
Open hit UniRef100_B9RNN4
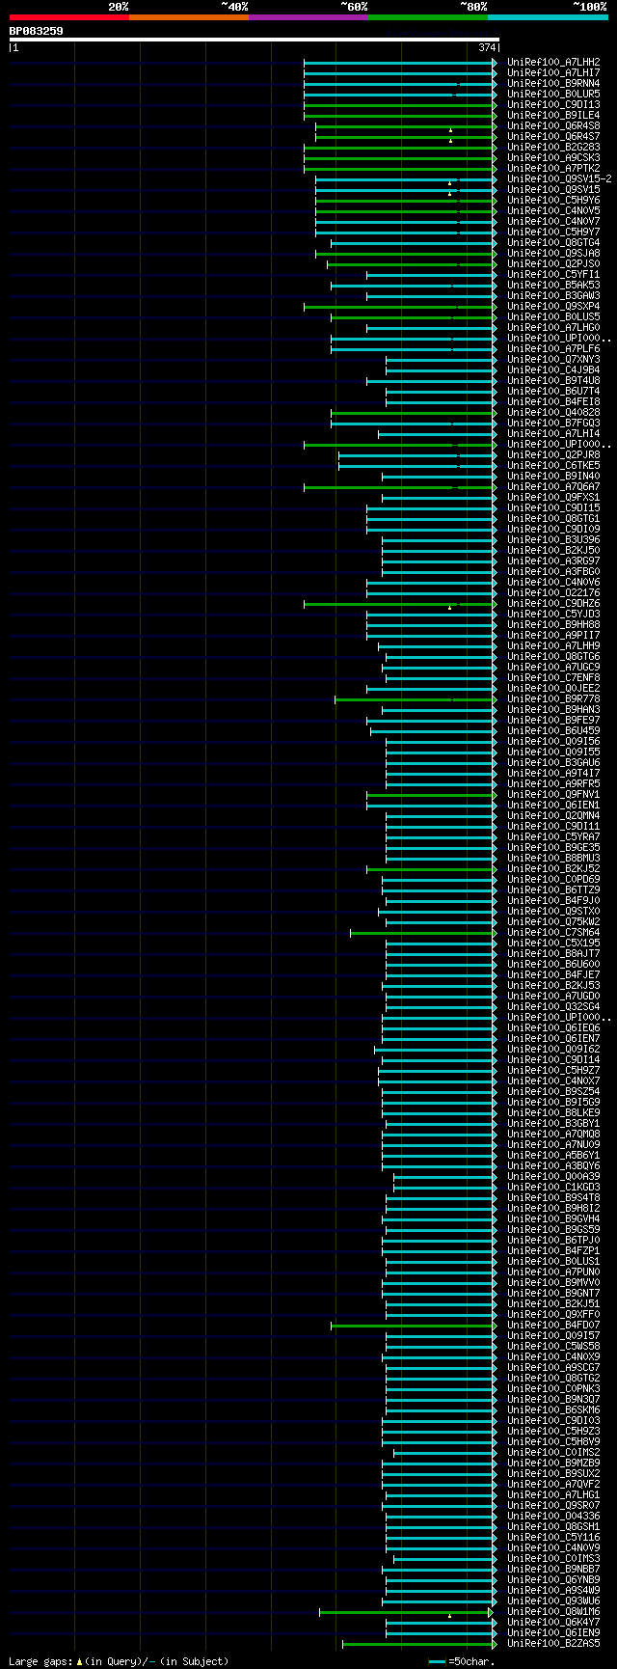[x=553, y=83]
